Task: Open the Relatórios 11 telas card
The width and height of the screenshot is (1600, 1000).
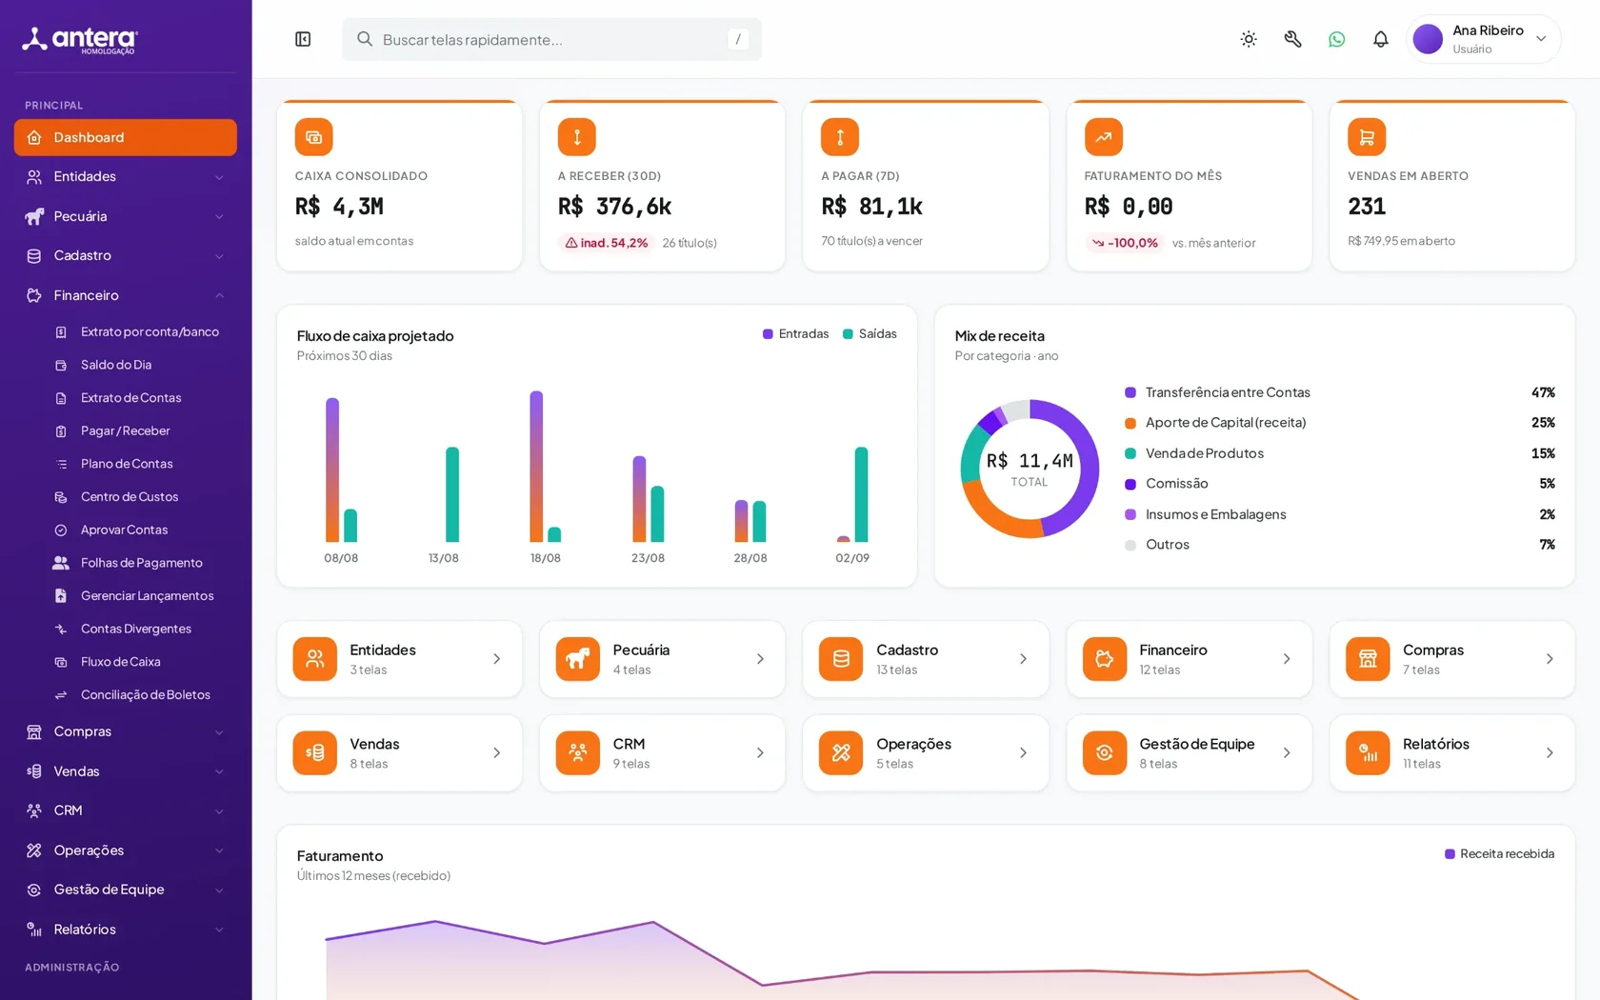Action: 1452,753
